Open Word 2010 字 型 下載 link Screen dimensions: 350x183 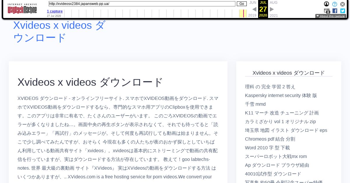[x=267, y=148]
